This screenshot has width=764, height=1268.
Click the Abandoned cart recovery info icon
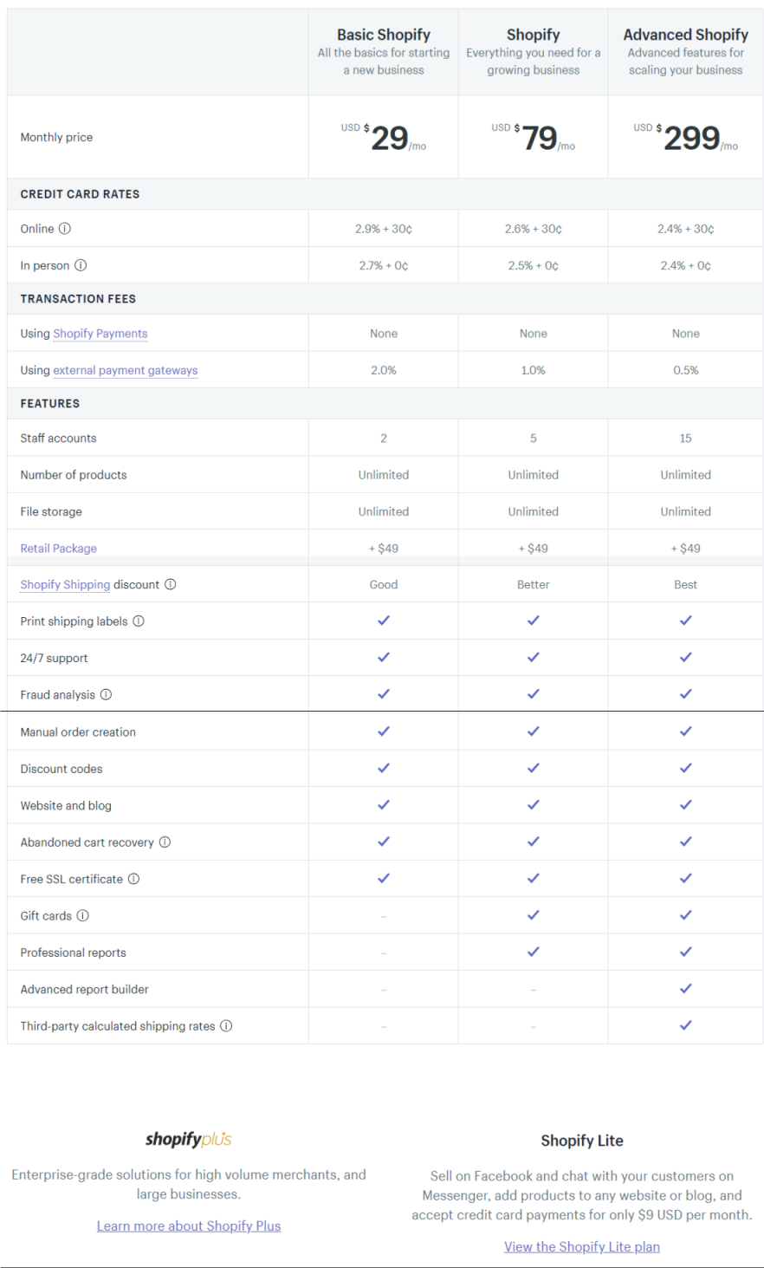(x=165, y=842)
